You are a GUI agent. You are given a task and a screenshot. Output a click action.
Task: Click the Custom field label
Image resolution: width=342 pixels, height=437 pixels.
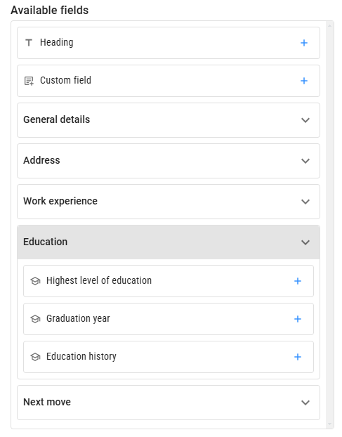65,80
